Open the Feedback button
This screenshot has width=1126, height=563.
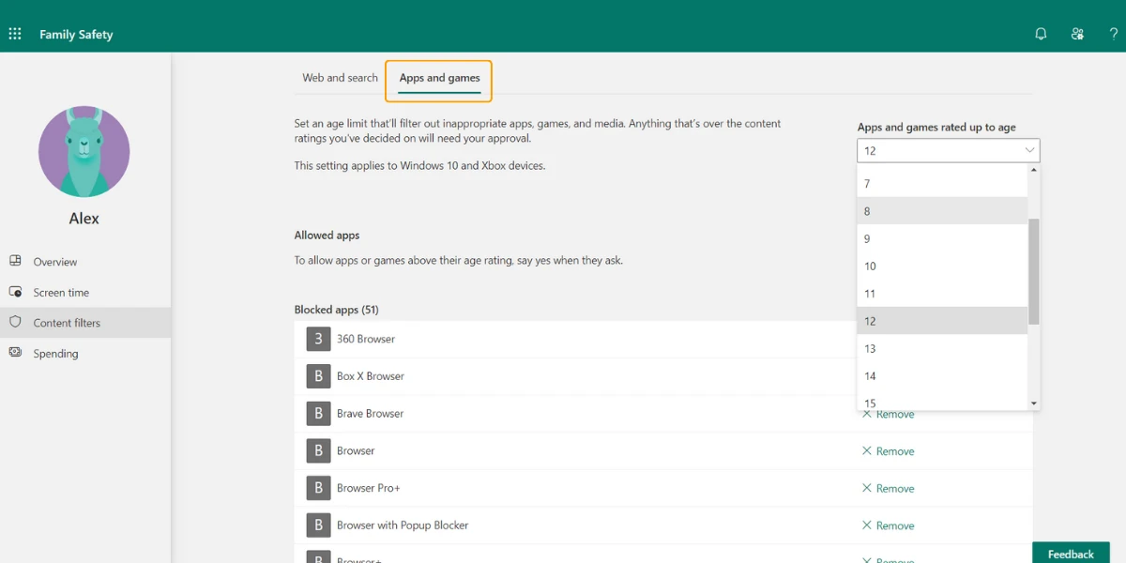pos(1071,554)
